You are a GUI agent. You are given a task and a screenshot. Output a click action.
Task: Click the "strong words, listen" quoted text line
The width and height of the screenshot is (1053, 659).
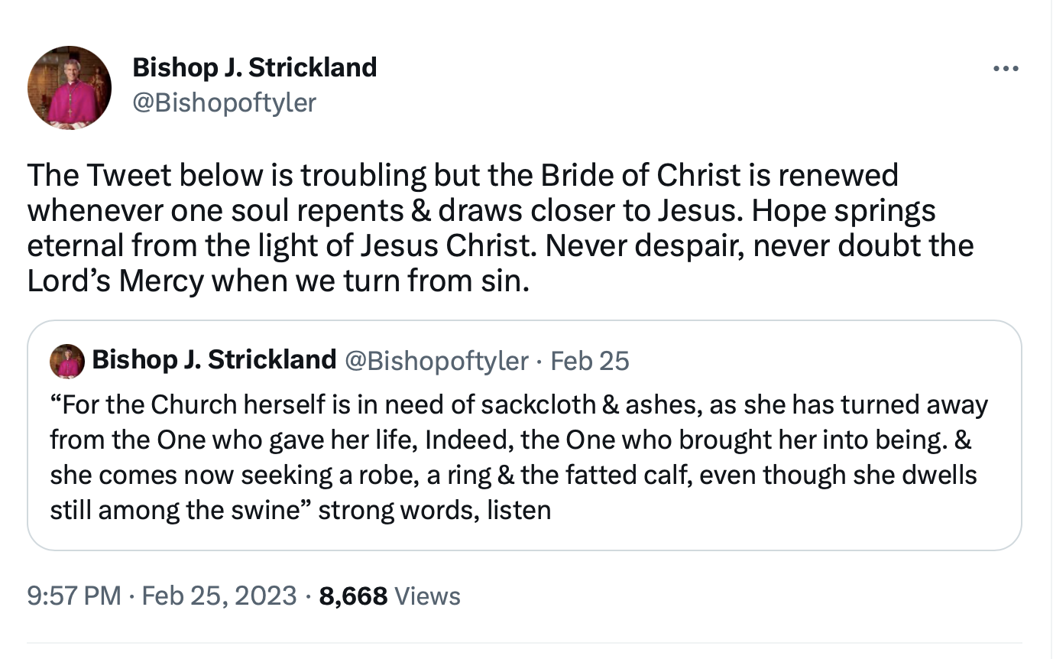point(434,509)
